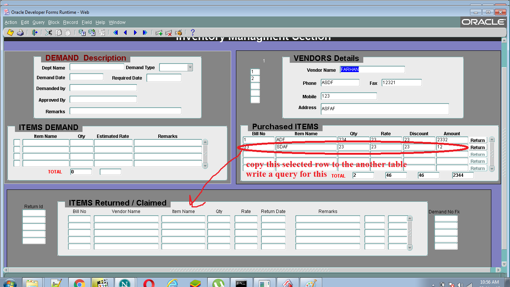
Task: Click the Insert Record green plus icon
Action: (159, 33)
